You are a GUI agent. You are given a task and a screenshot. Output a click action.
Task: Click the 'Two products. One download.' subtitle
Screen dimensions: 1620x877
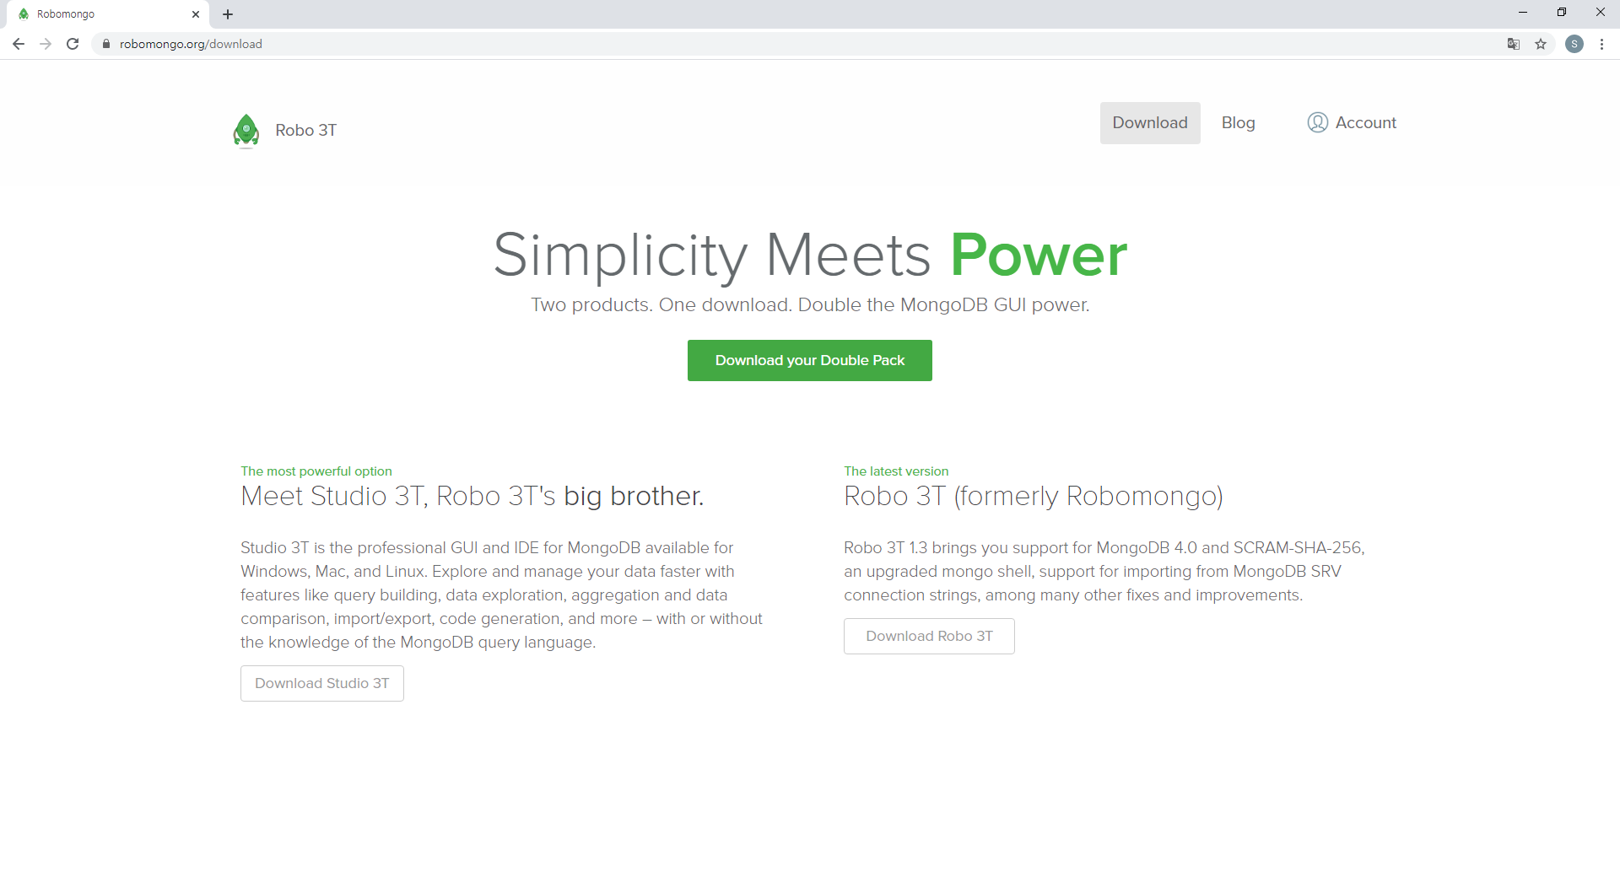tap(810, 304)
